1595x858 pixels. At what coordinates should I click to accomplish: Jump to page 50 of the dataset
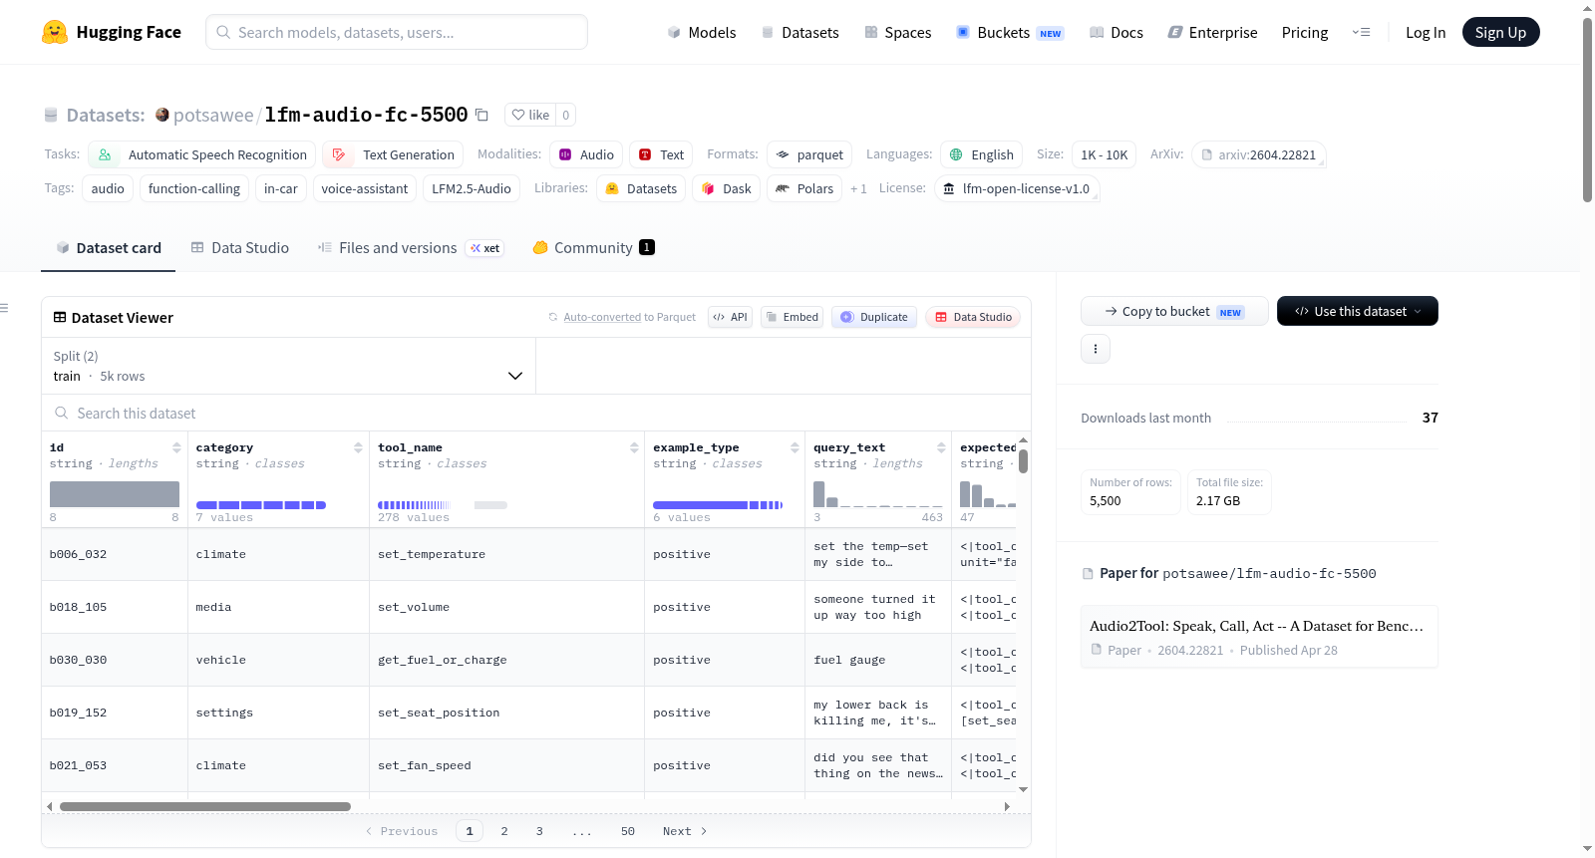(628, 831)
